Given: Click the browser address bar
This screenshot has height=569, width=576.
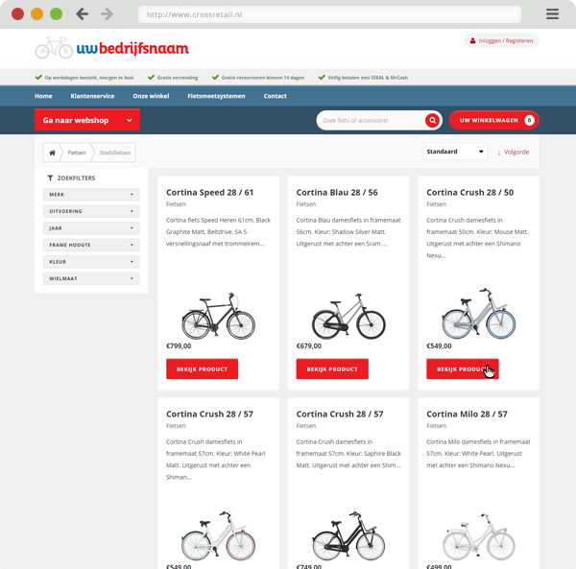Looking at the screenshot, I should point(329,14).
